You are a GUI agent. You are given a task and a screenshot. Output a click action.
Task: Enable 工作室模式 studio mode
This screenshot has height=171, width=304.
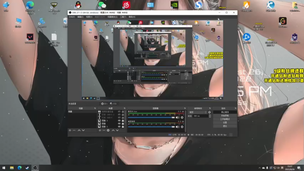(x=225, y=119)
